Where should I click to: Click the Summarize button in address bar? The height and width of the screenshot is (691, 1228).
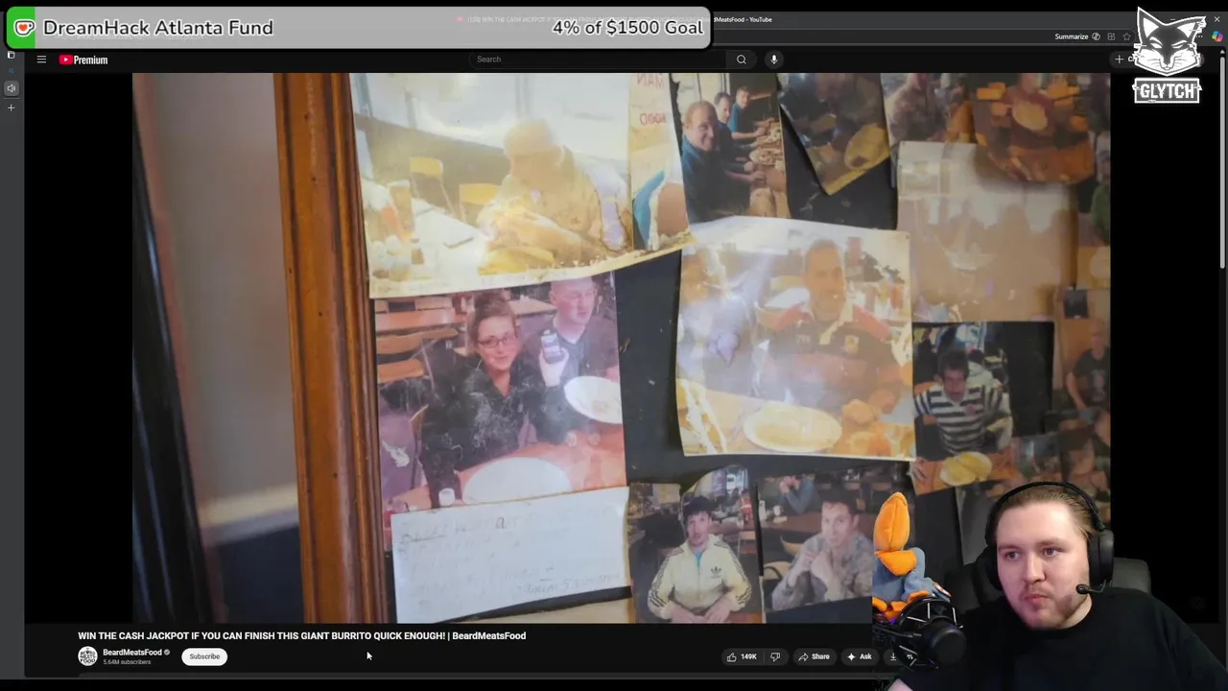[1072, 36]
